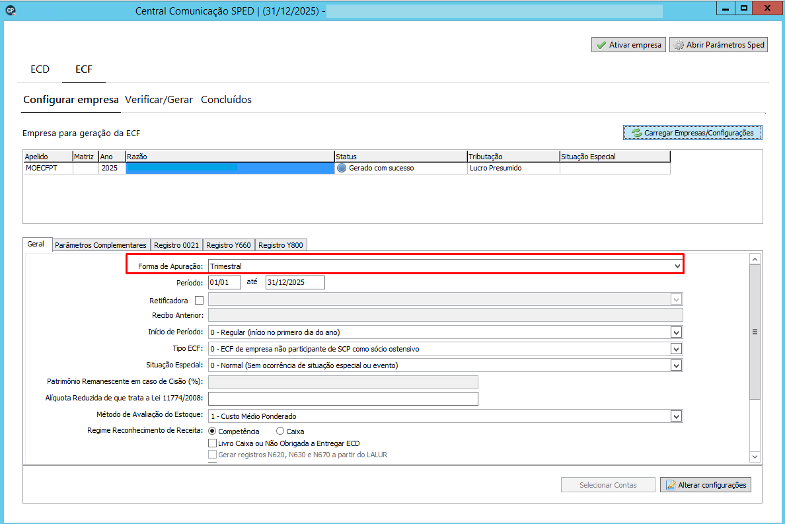Sort by the Situação Especial column header

click(615, 157)
